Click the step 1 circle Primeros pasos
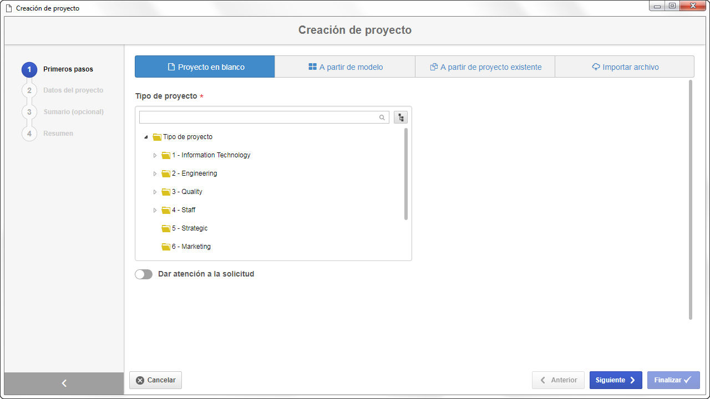Viewport: 710px width, 399px height. click(x=29, y=69)
